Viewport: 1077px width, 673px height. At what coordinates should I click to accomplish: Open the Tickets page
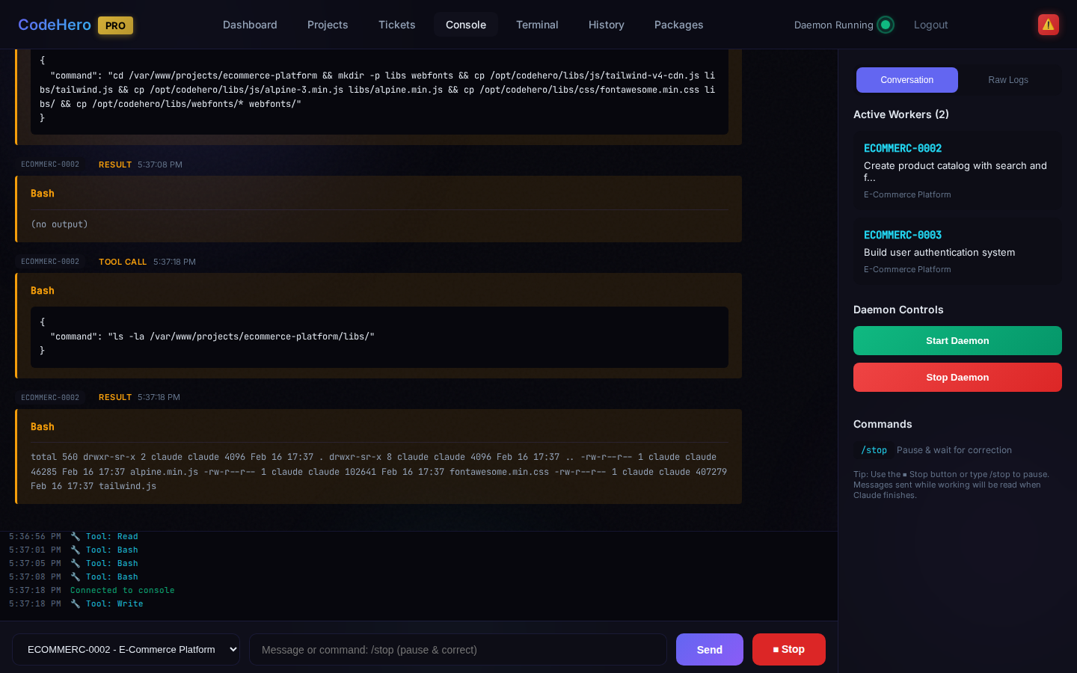[x=396, y=25]
